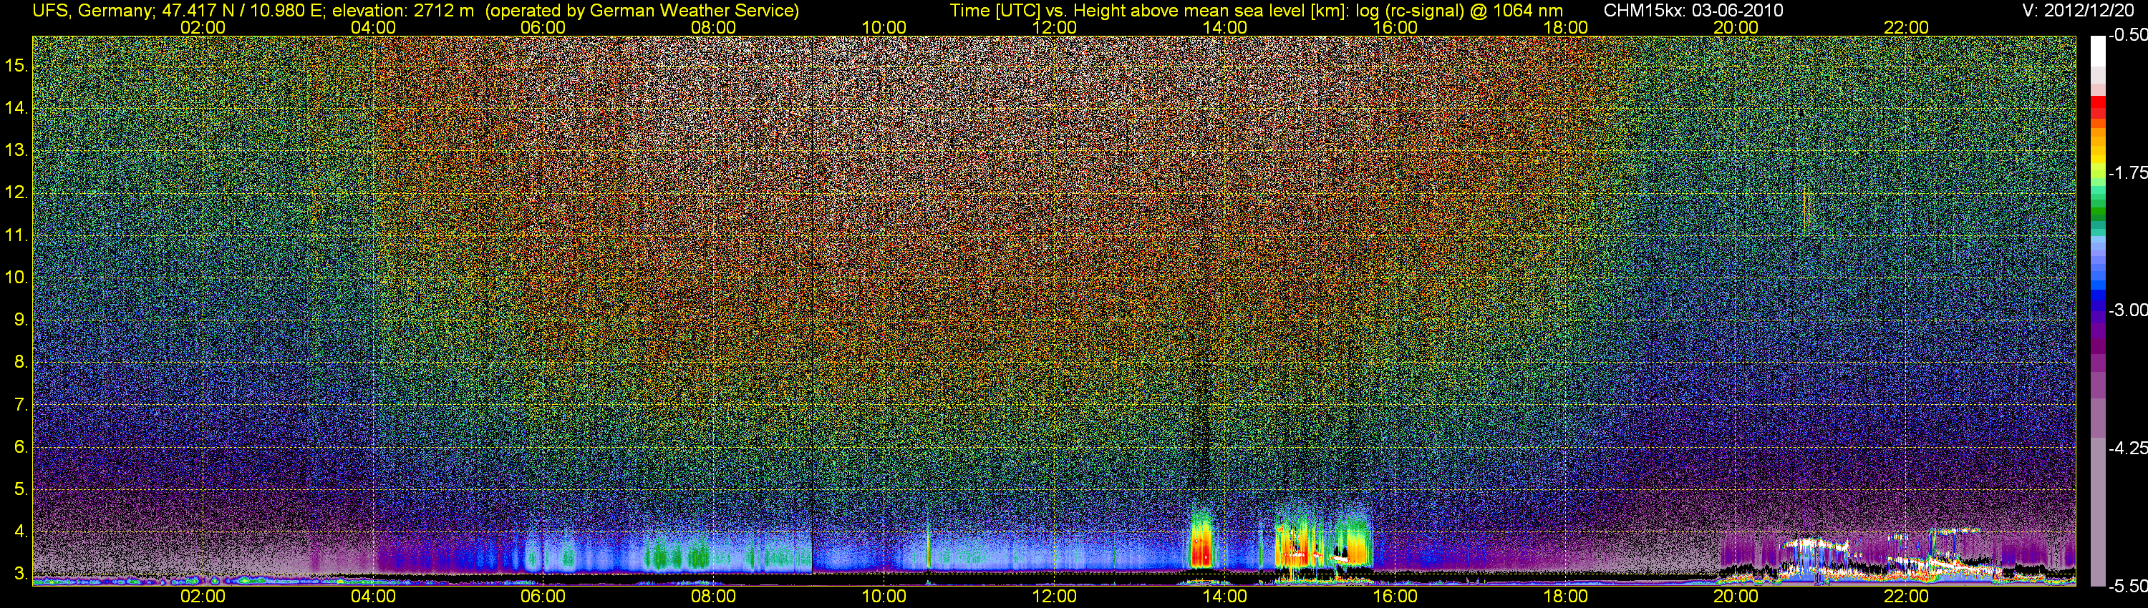Click the bottom axis '22:00' time label

coord(1906,597)
